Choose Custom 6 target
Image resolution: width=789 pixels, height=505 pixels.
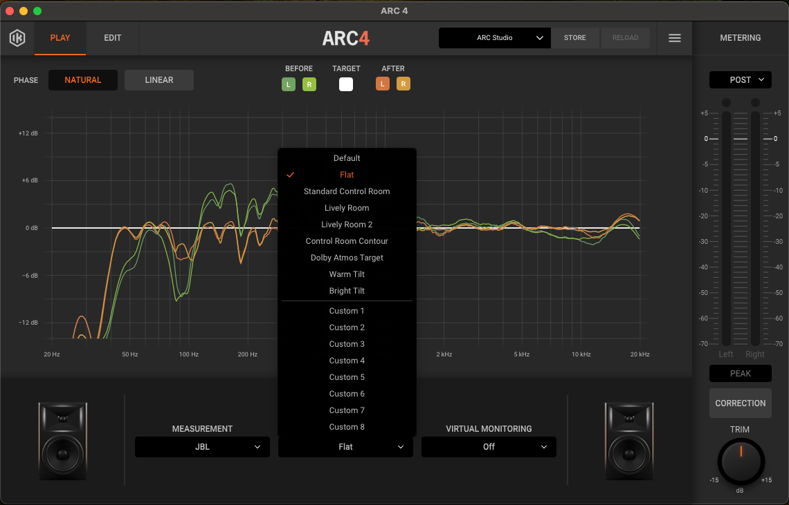[x=347, y=394]
